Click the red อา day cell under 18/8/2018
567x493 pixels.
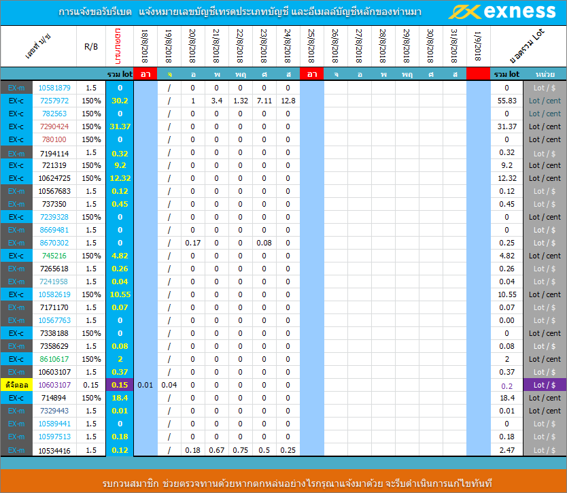coord(145,74)
